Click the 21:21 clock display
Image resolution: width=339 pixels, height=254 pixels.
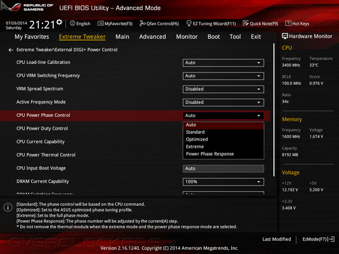click(42, 25)
